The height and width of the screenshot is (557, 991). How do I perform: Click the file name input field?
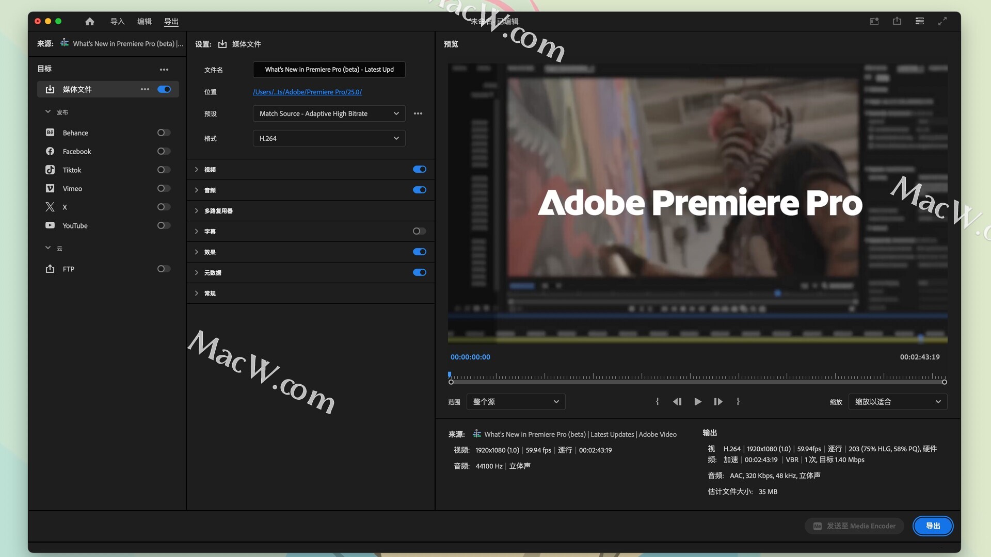point(329,69)
